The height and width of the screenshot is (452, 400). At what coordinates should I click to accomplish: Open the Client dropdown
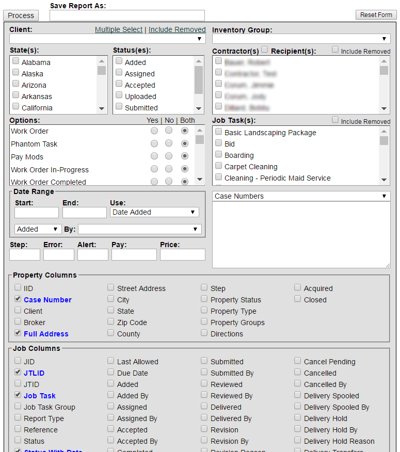tap(107, 39)
